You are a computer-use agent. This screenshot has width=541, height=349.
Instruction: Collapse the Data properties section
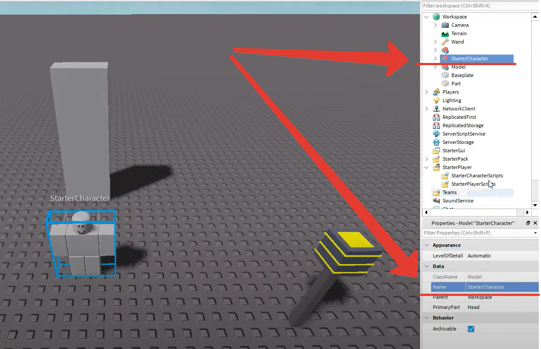(426, 266)
